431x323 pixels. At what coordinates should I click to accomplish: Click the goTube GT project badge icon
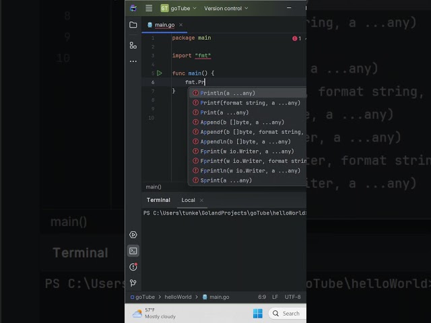point(164,8)
